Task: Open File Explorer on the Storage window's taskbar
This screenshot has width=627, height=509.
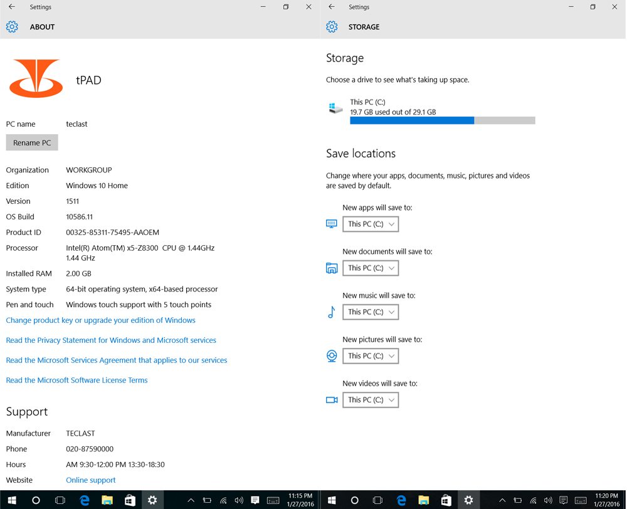Action: (423, 500)
